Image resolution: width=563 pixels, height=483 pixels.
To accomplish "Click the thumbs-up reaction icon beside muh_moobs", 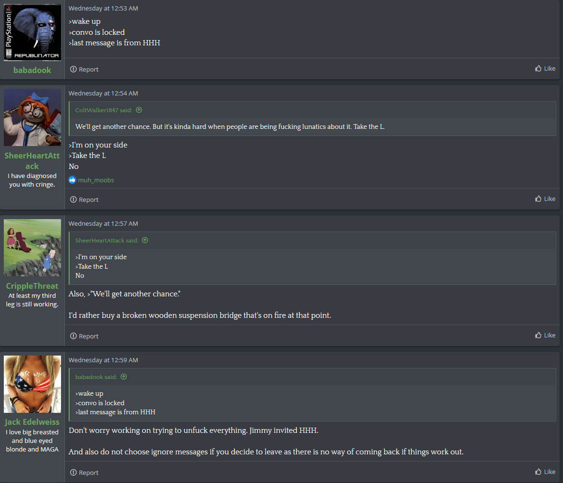I will pyautogui.click(x=72, y=179).
